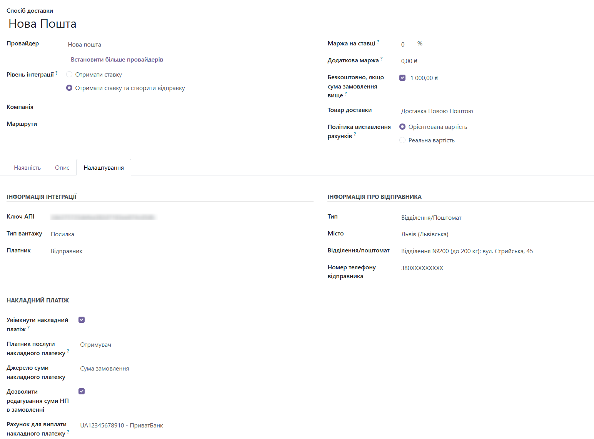The image size is (594, 439).
Task: Click help icon for Платник послуги накладного платежу
Action: pos(68,351)
